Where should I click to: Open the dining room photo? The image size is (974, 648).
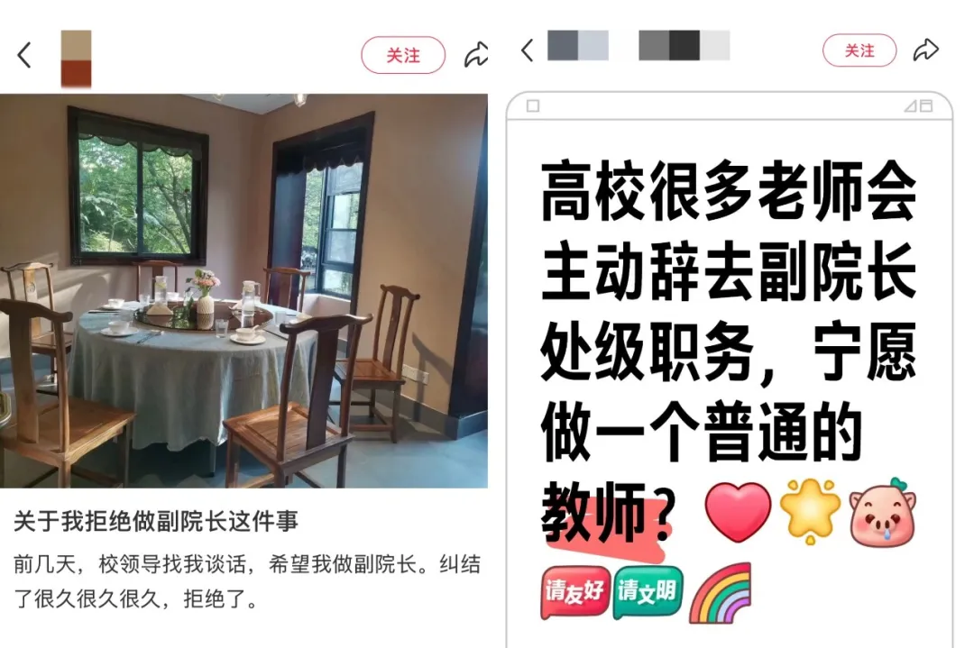[243, 290]
